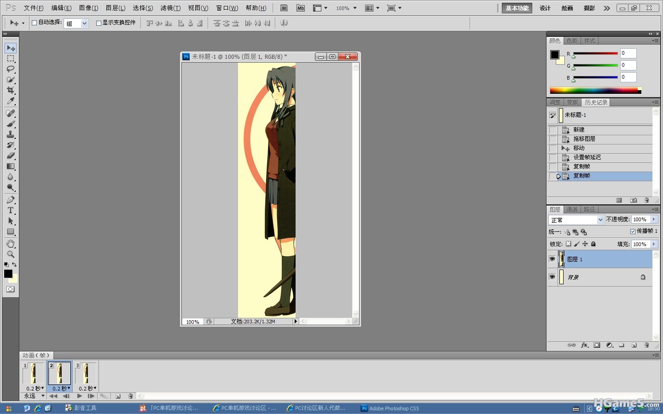Toggle lock image pixels brush icon
663x414 pixels.
pyautogui.click(x=576, y=244)
